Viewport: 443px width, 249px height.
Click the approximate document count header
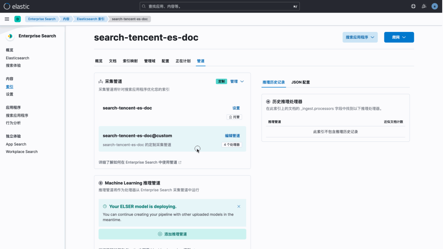(x=393, y=122)
